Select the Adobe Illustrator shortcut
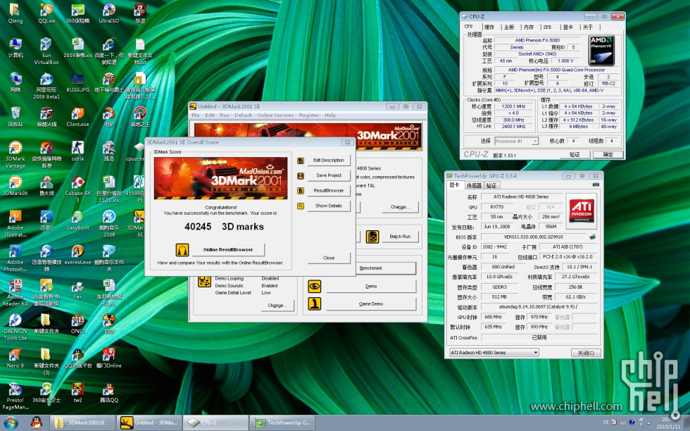This screenshot has width=690, height=431. [15, 224]
